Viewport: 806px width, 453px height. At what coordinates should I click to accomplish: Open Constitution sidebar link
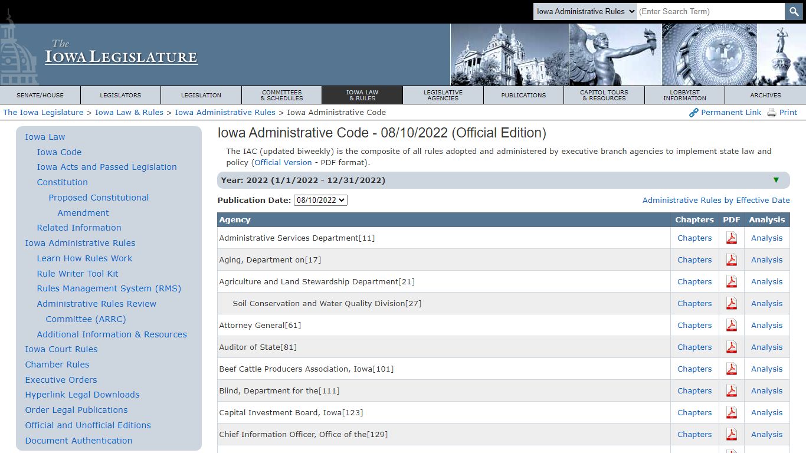[62, 182]
